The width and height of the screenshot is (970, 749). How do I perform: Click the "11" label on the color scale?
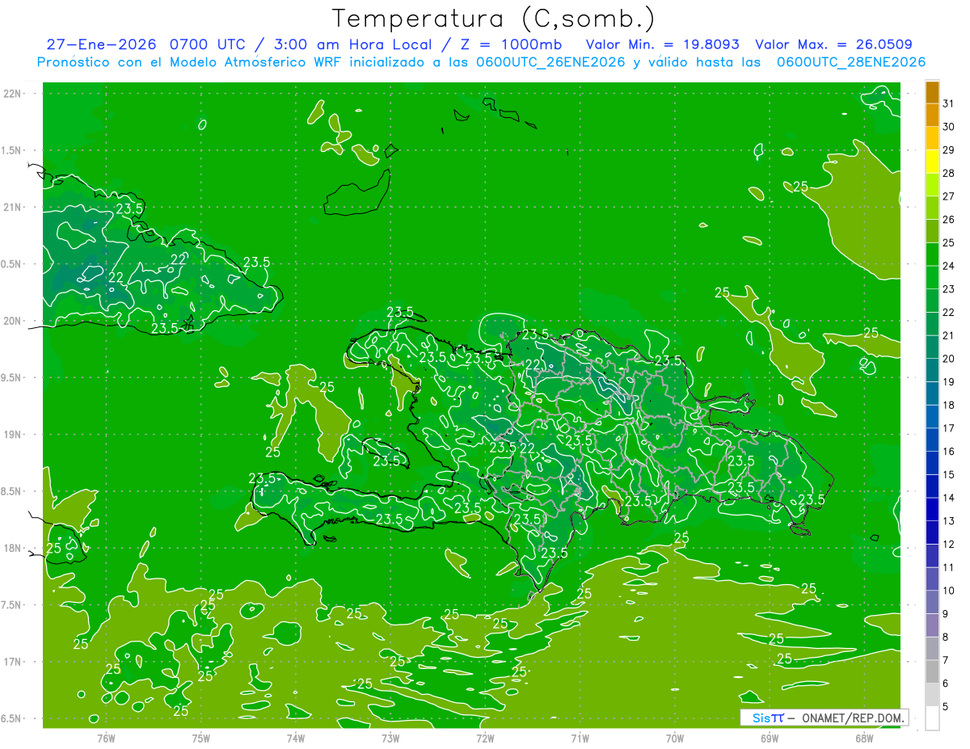tap(948, 567)
